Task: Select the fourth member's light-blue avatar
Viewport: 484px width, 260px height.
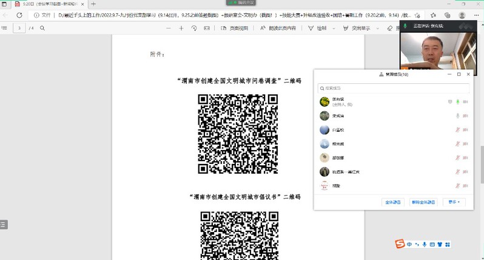Action: (324, 144)
